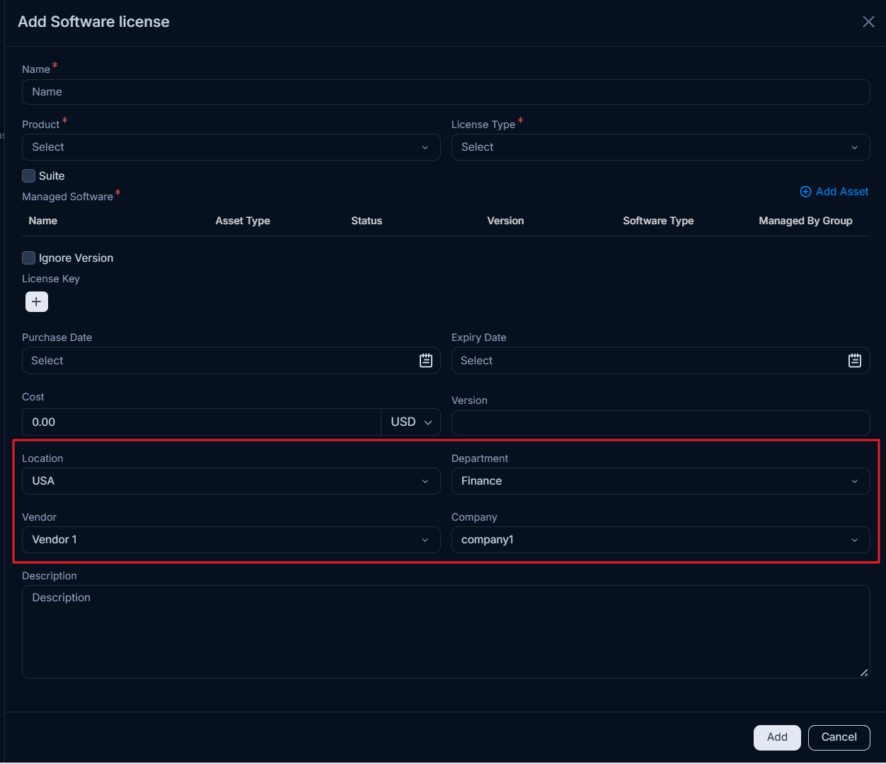Viewport: 886px width, 764px height.
Task: Click the Managed By Group column header
Action: (805, 221)
